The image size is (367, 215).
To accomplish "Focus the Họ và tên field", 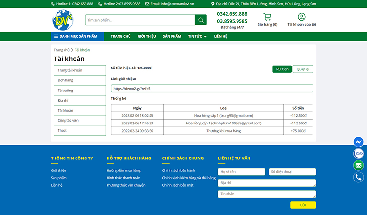I will point(241,171).
